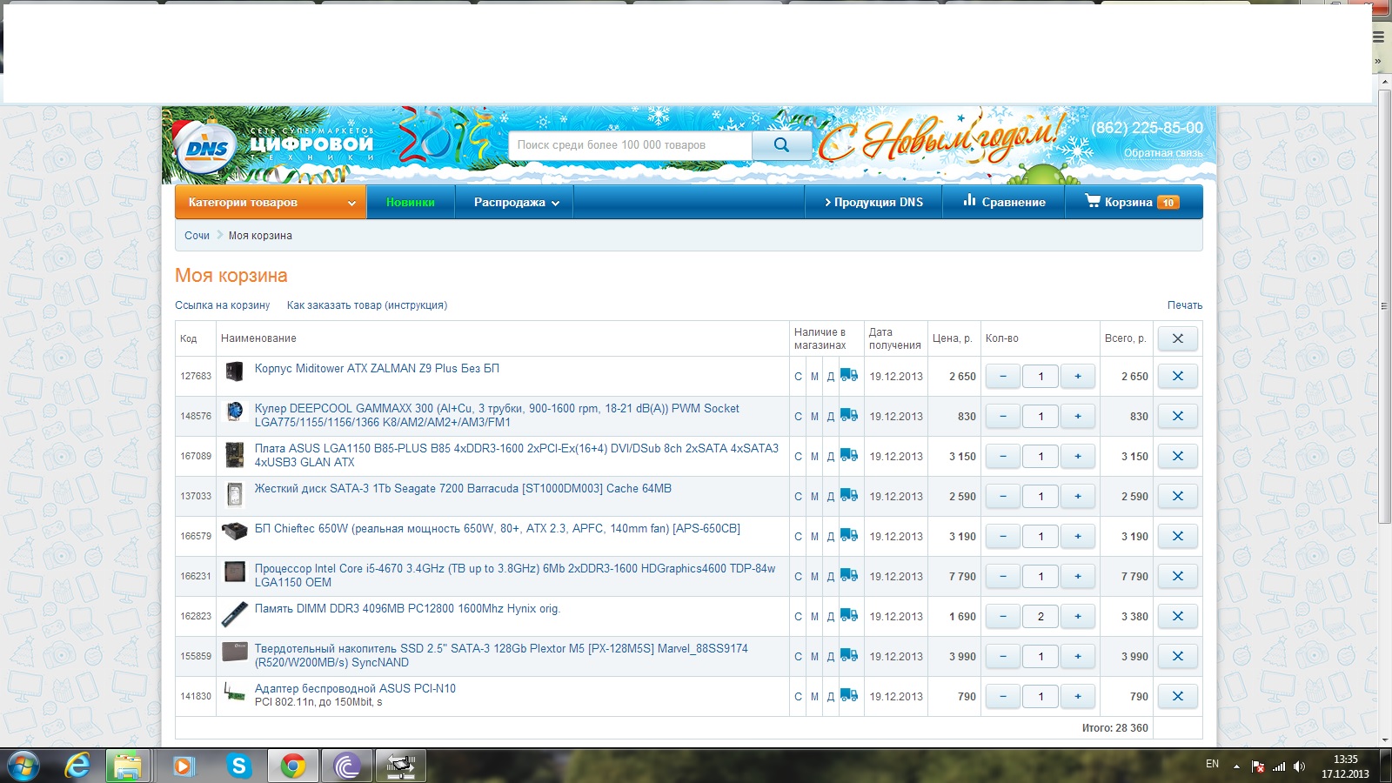1392x783 pixels.
Task: Open the shopping cart icon in navbar
Action: (x=1093, y=201)
